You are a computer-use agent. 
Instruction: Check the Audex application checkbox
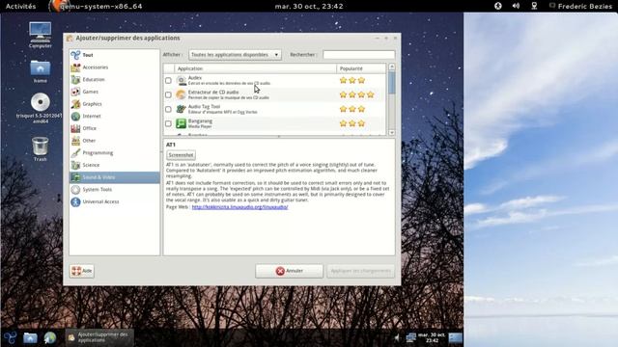point(168,80)
